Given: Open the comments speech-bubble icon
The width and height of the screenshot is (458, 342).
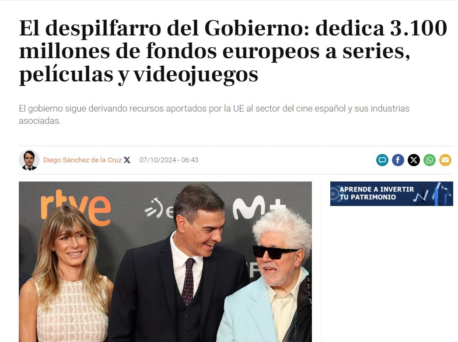Looking at the screenshot, I should tap(382, 160).
